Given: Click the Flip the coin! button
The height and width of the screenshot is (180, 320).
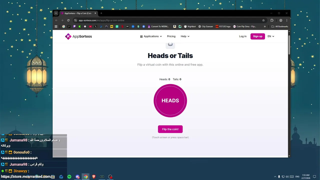Looking at the screenshot, I should click(170, 129).
